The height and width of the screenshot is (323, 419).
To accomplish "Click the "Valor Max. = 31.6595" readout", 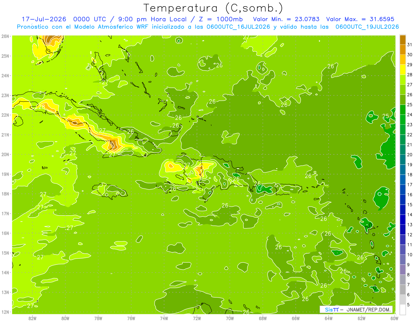I will tap(360, 19).
